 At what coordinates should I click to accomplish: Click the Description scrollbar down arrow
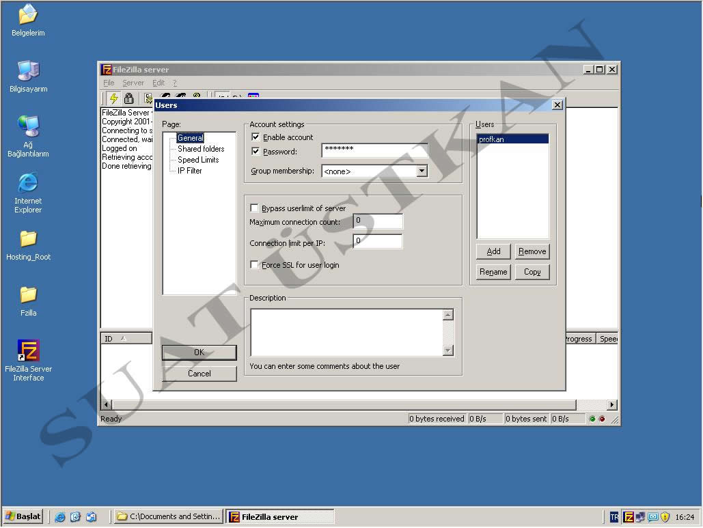448,350
